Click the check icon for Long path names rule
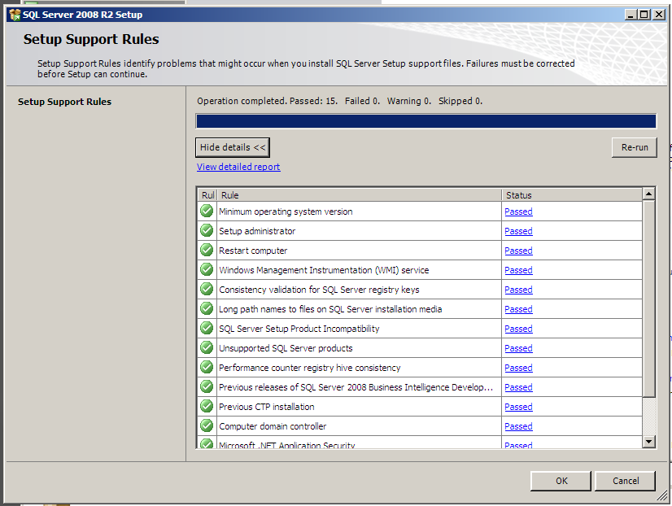 [207, 308]
